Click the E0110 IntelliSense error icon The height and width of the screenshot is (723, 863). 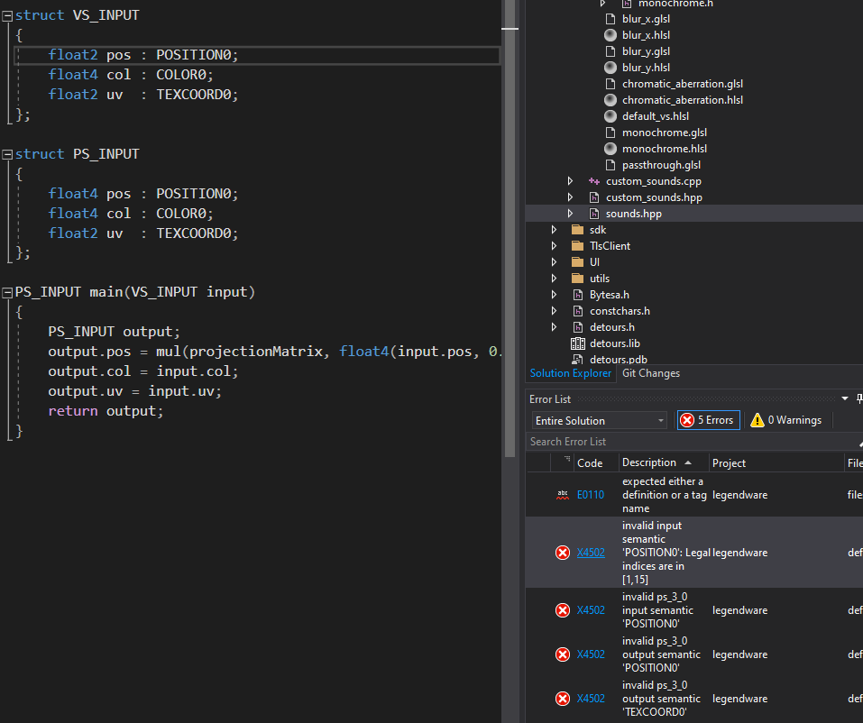click(x=563, y=494)
